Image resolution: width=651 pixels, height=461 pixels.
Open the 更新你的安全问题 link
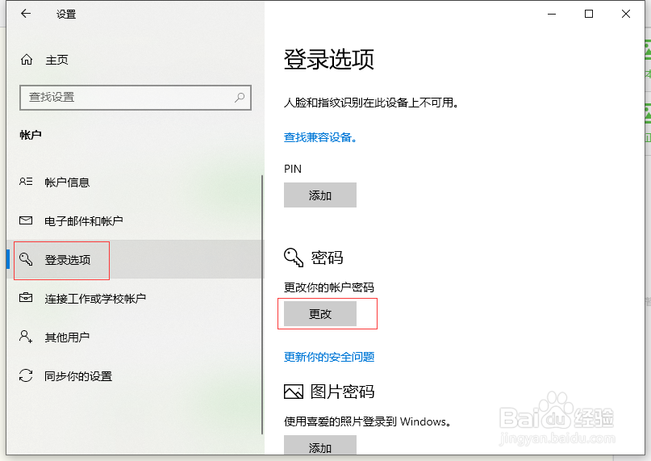point(329,357)
